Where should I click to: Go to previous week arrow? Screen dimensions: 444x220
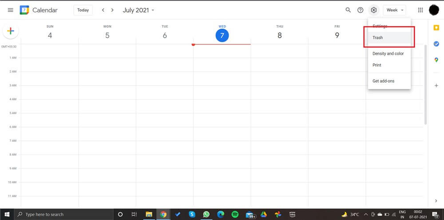[103, 10]
